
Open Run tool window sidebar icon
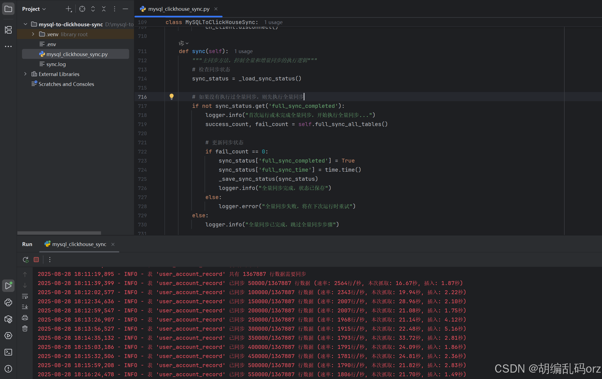8,286
